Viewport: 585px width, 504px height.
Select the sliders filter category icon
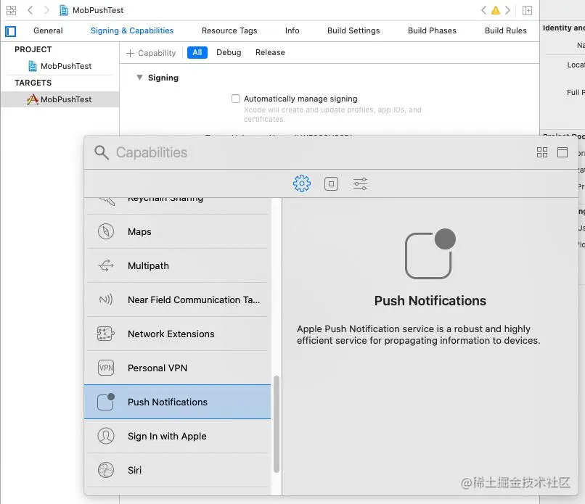pos(361,183)
